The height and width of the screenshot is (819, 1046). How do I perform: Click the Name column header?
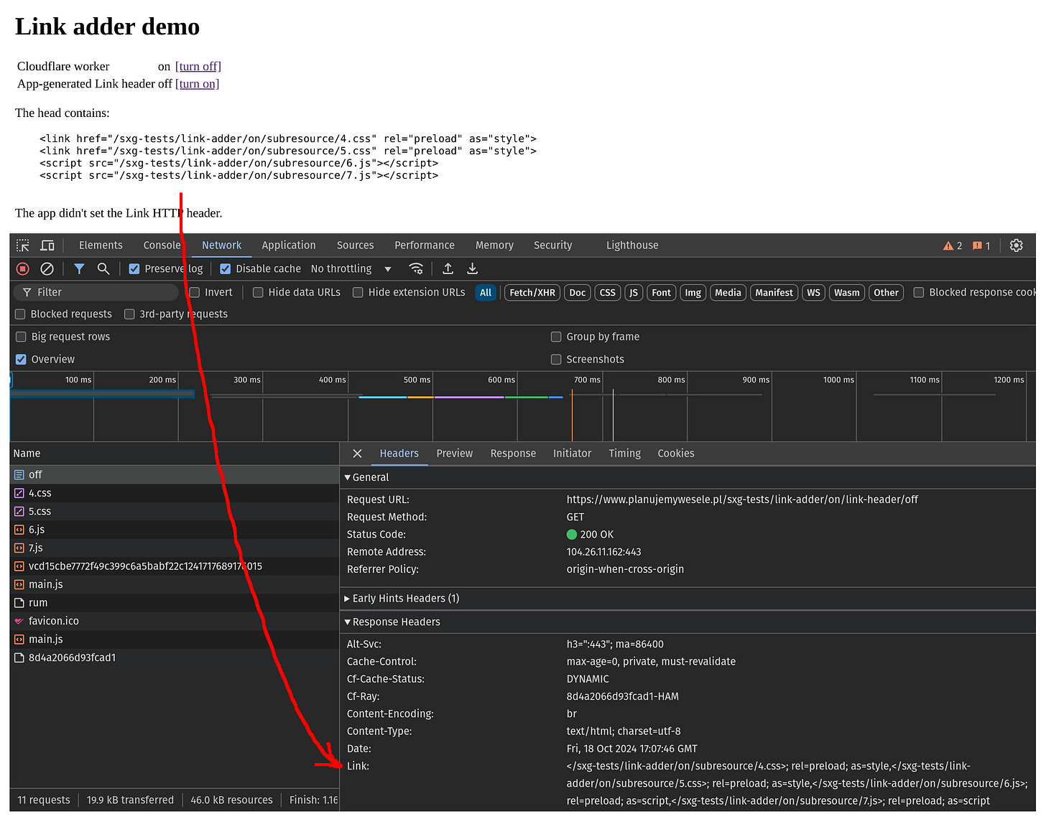tap(175, 454)
